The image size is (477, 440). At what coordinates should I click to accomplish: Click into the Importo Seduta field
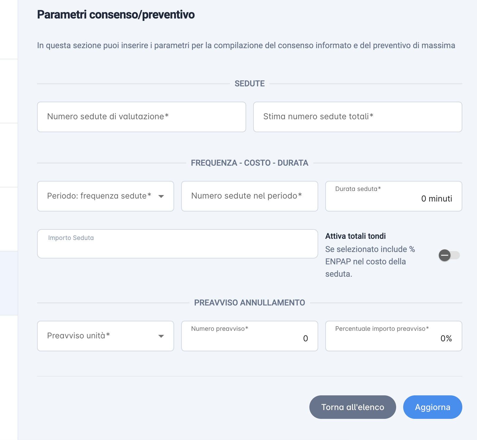[178, 244]
